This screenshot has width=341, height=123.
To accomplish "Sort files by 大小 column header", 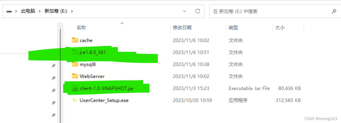I will (280, 28).
